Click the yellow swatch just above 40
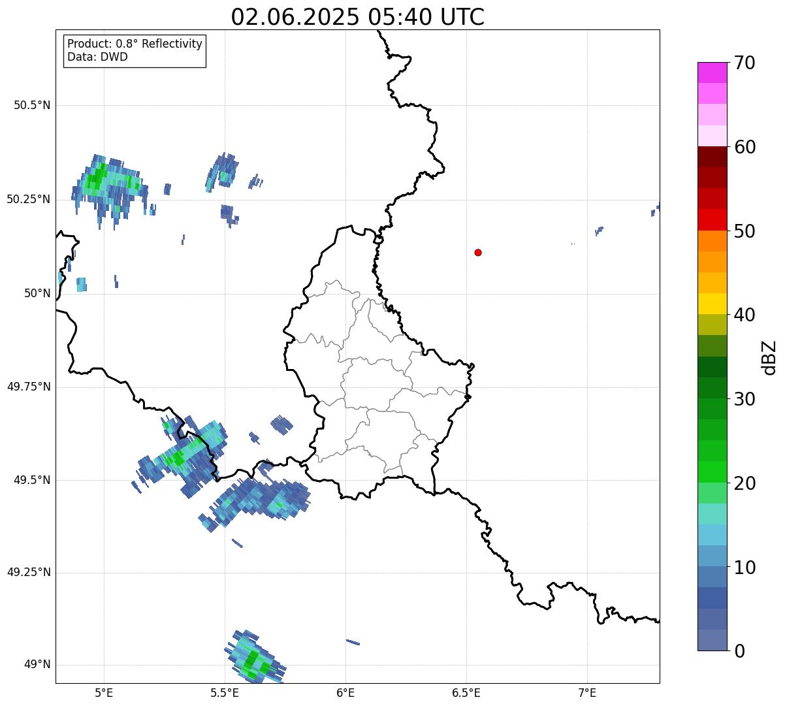The image size is (785, 706). pos(712,304)
